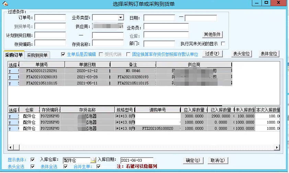Click 表头定位 button
289x173 pixels.
[x=241, y=54]
